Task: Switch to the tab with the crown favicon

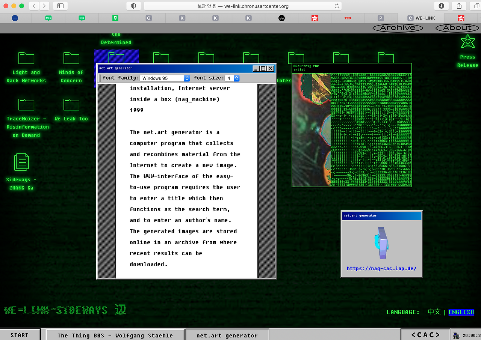Action: 281,18
